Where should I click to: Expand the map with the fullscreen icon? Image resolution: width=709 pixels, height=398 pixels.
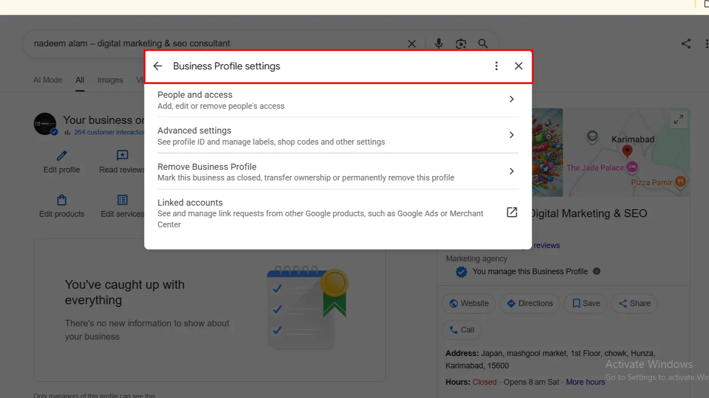coord(678,119)
